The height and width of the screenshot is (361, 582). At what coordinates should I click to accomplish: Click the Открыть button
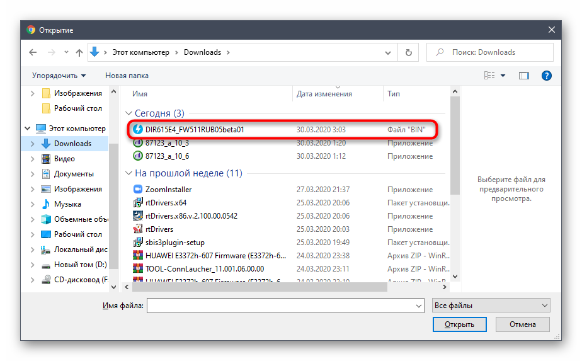pyautogui.click(x=459, y=324)
